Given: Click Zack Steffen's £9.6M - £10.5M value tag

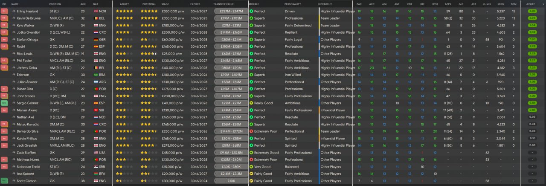Looking at the screenshot, I should tap(231, 153).
